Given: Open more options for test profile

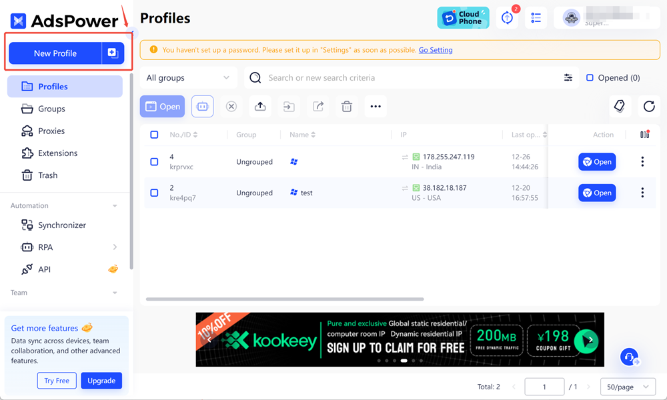Looking at the screenshot, I should (642, 193).
